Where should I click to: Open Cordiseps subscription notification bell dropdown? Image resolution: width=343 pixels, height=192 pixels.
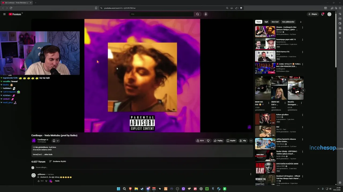point(55,141)
